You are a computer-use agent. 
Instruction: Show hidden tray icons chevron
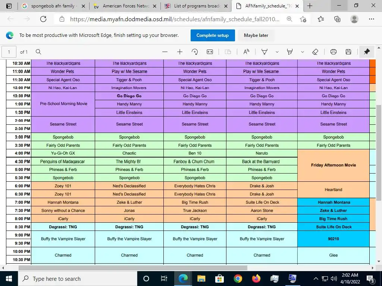[x=316, y=279]
